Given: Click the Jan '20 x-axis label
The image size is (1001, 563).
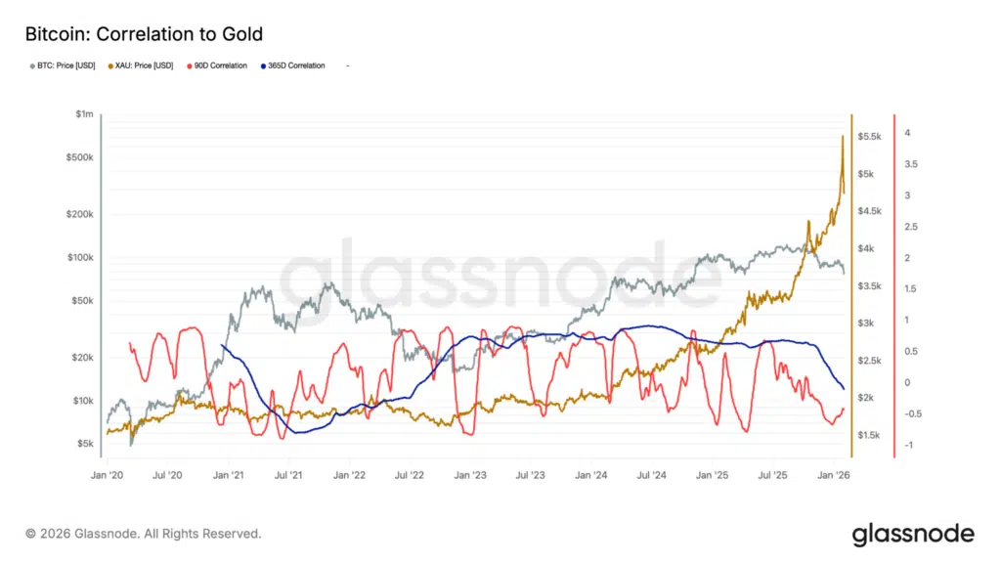Looking at the screenshot, I should pos(108,475).
